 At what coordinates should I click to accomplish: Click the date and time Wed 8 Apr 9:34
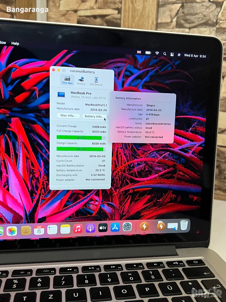(x=195, y=56)
